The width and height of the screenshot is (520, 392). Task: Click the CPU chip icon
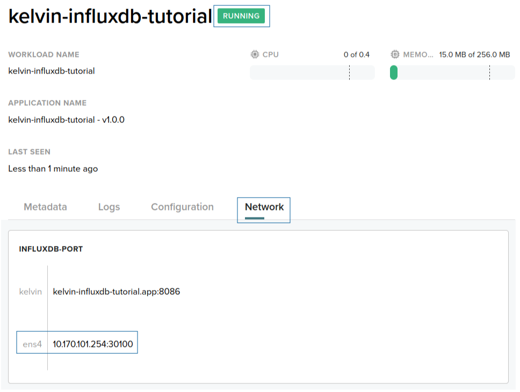pyautogui.click(x=255, y=54)
